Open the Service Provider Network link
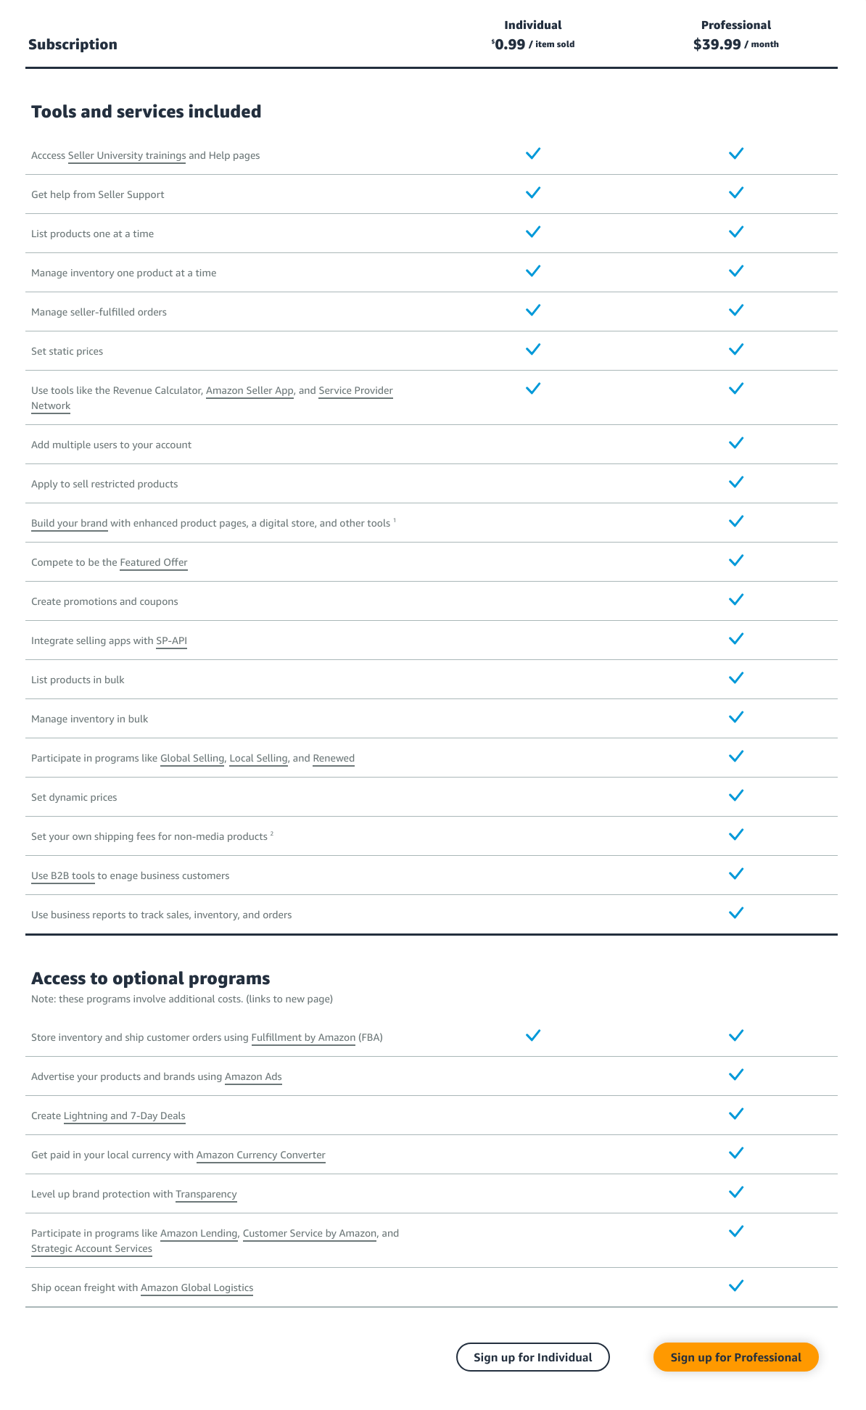 coord(355,390)
